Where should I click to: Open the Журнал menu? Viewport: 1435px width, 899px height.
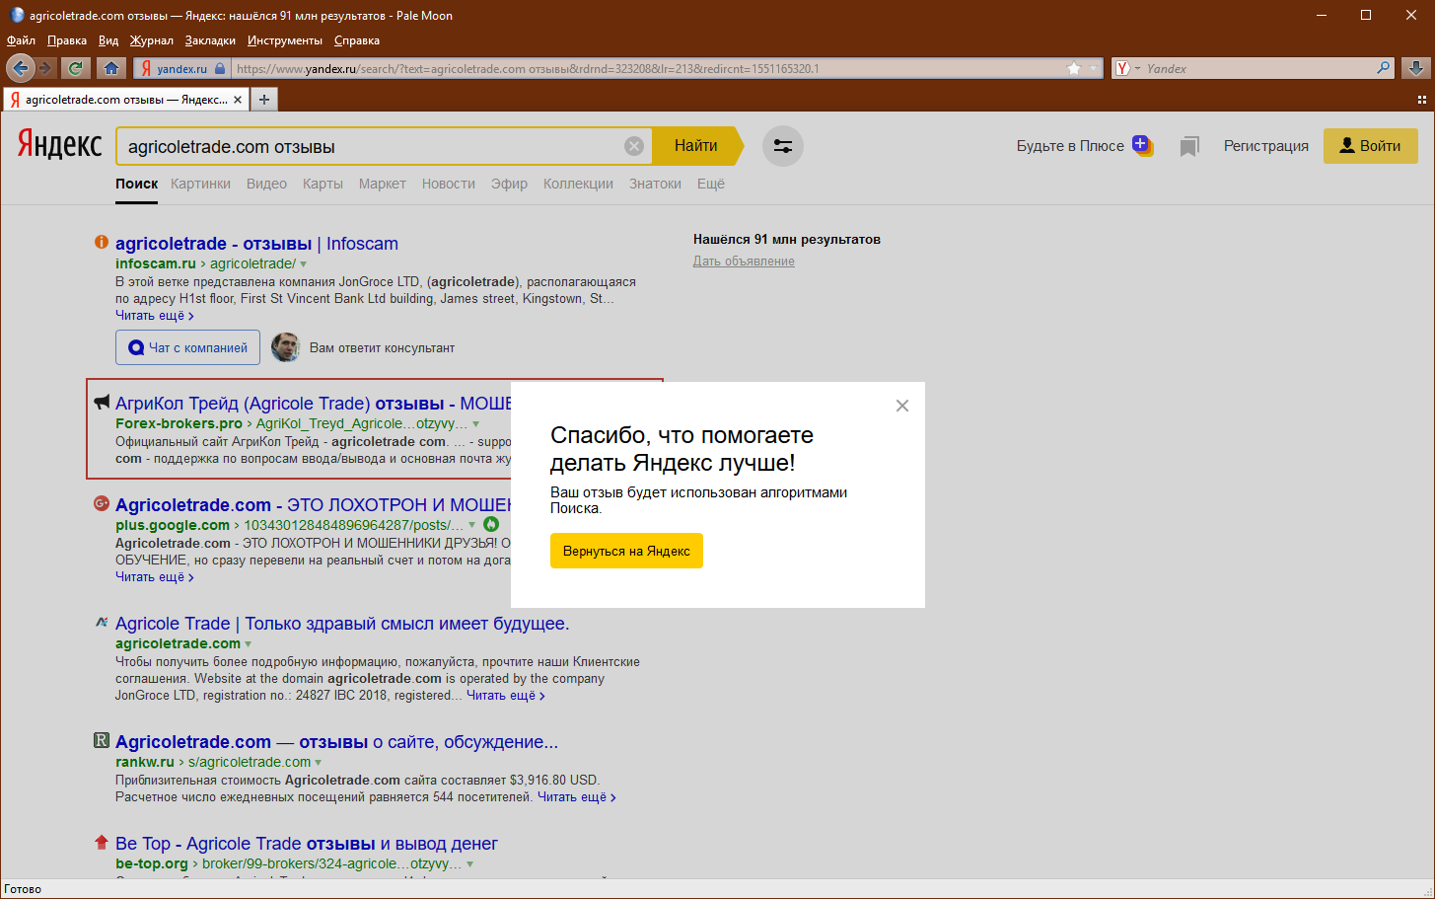(x=152, y=40)
